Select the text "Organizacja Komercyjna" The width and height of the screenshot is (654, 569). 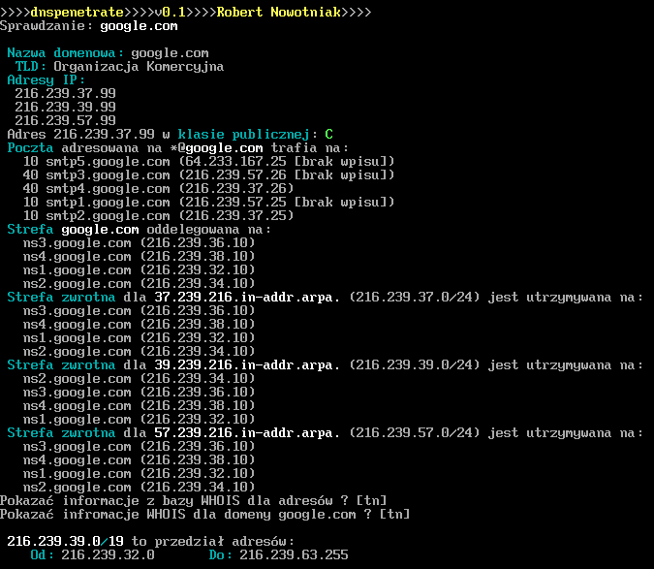click(139, 67)
